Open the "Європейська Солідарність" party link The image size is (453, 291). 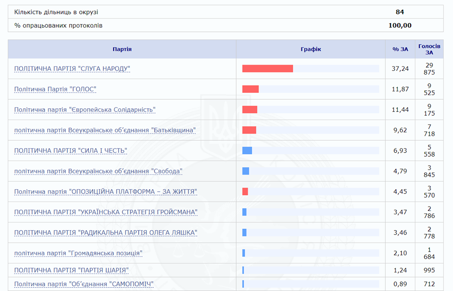[84, 110]
